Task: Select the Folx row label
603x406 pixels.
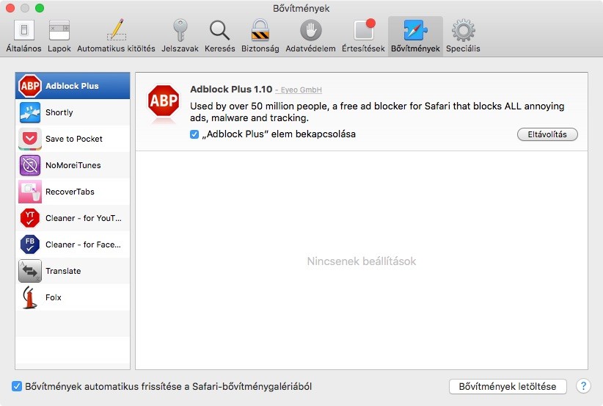Action: click(x=53, y=297)
